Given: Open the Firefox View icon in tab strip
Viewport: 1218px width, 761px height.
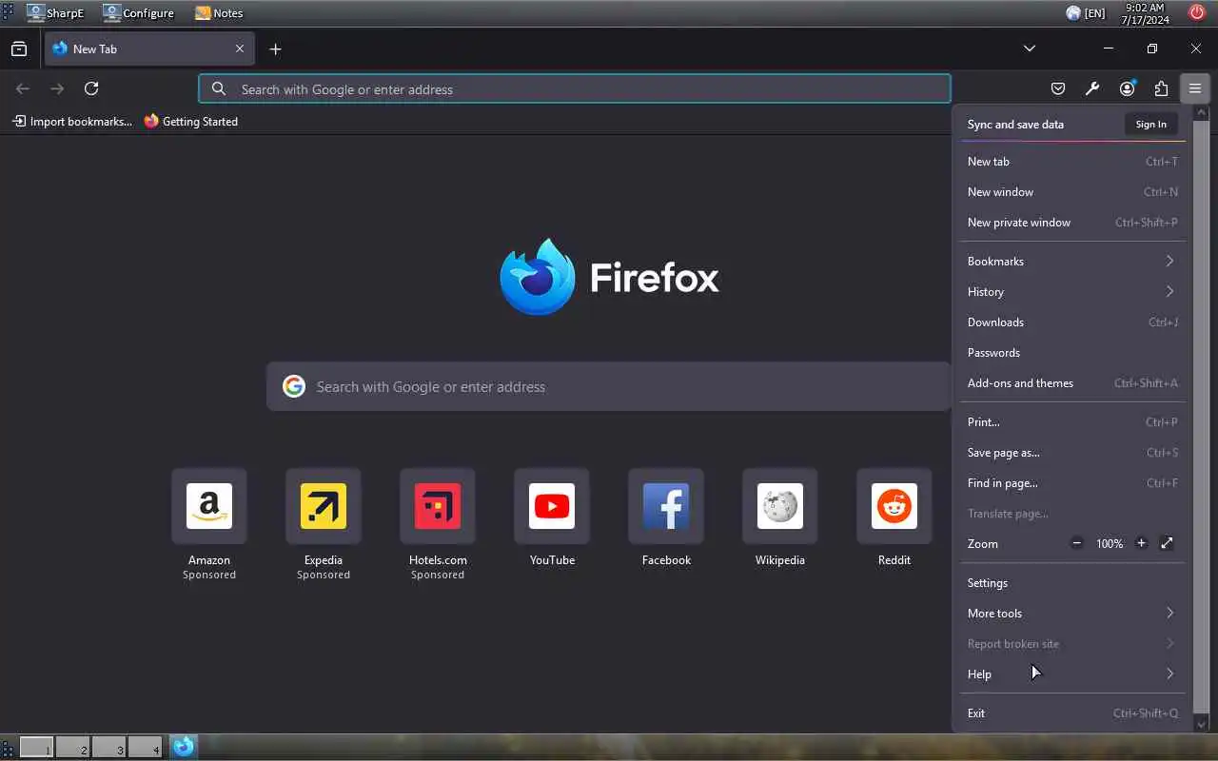Looking at the screenshot, I should (x=19, y=49).
